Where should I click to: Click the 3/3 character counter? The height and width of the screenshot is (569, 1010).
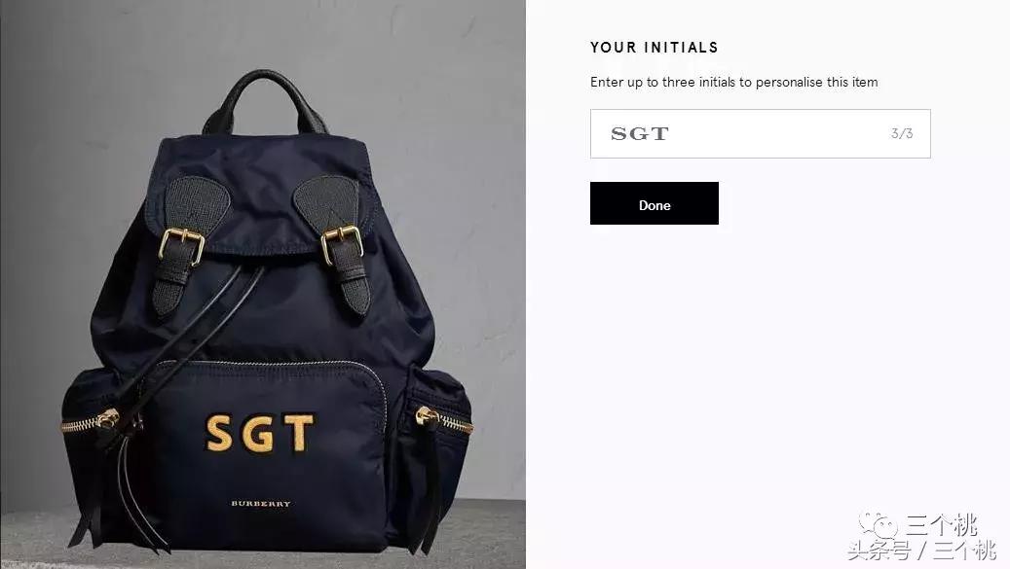[x=902, y=133]
